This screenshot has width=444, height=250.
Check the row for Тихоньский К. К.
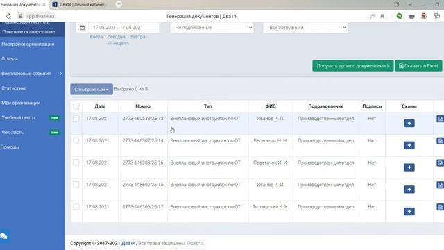click(76, 207)
